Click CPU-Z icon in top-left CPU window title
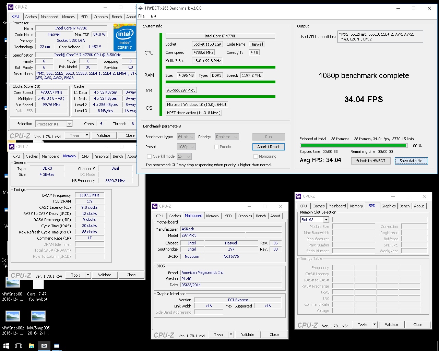This screenshot has width=439, height=351. tap(11, 7)
